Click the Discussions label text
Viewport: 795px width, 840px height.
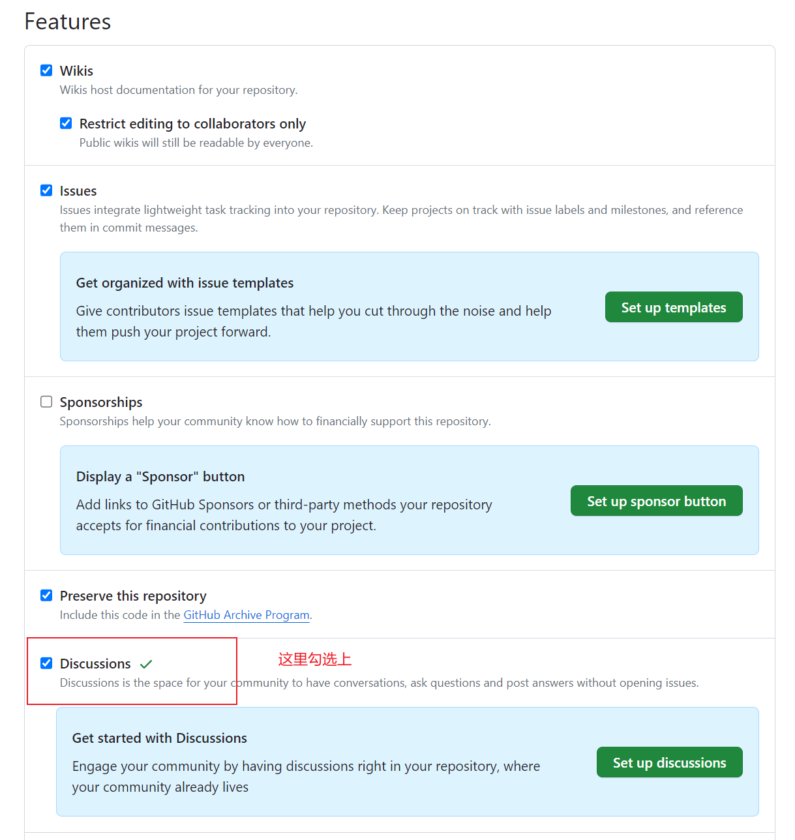click(95, 664)
